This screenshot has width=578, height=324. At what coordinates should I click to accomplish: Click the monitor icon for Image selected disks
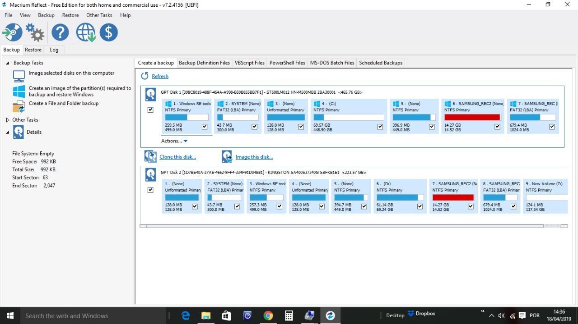point(19,76)
